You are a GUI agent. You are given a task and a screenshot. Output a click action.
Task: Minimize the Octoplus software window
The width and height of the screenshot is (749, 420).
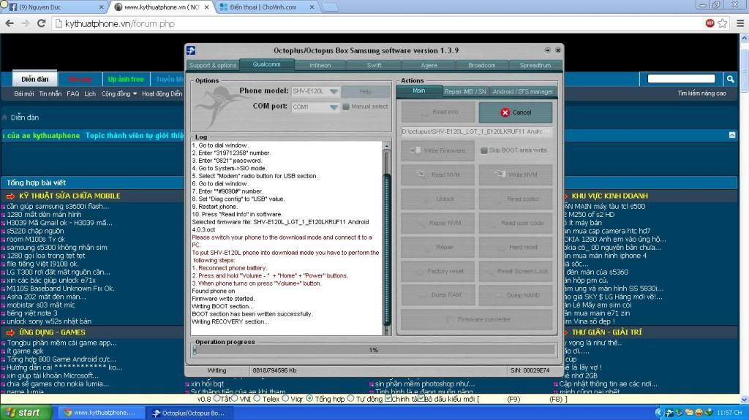point(547,50)
